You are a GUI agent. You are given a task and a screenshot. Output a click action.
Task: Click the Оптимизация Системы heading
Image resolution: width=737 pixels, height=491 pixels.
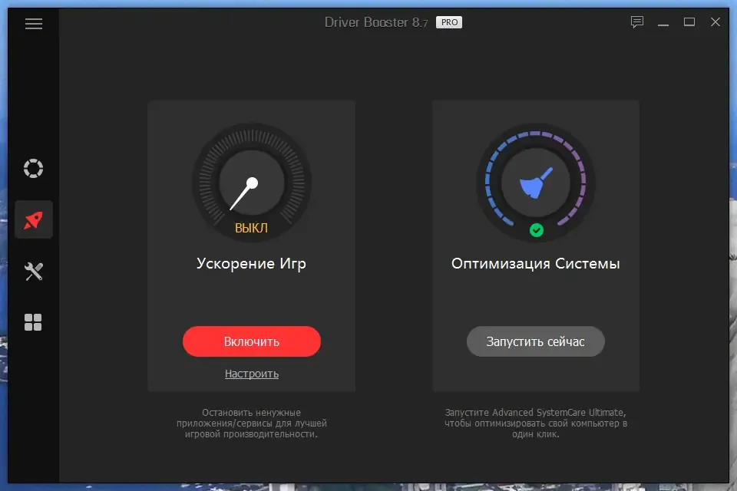[535, 264]
